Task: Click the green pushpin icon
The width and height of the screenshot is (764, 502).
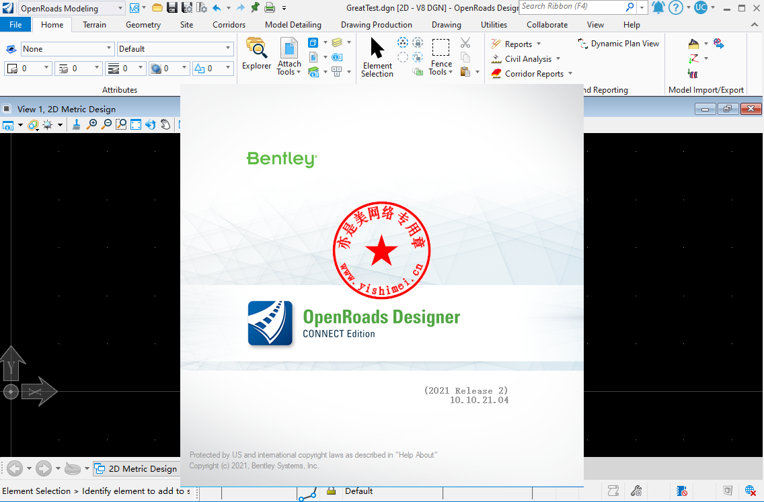Action: click(x=255, y=7)
